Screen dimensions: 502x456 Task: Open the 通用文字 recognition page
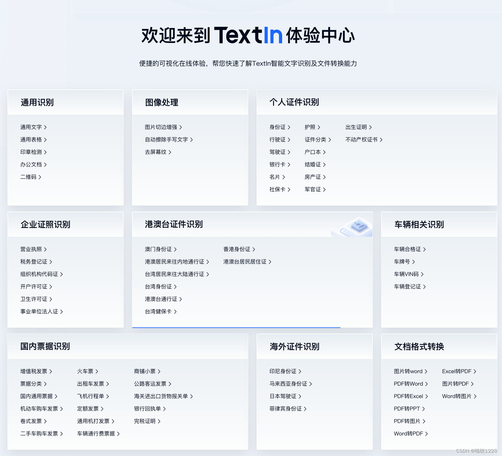pyautogui.click(x=31, y=127)
